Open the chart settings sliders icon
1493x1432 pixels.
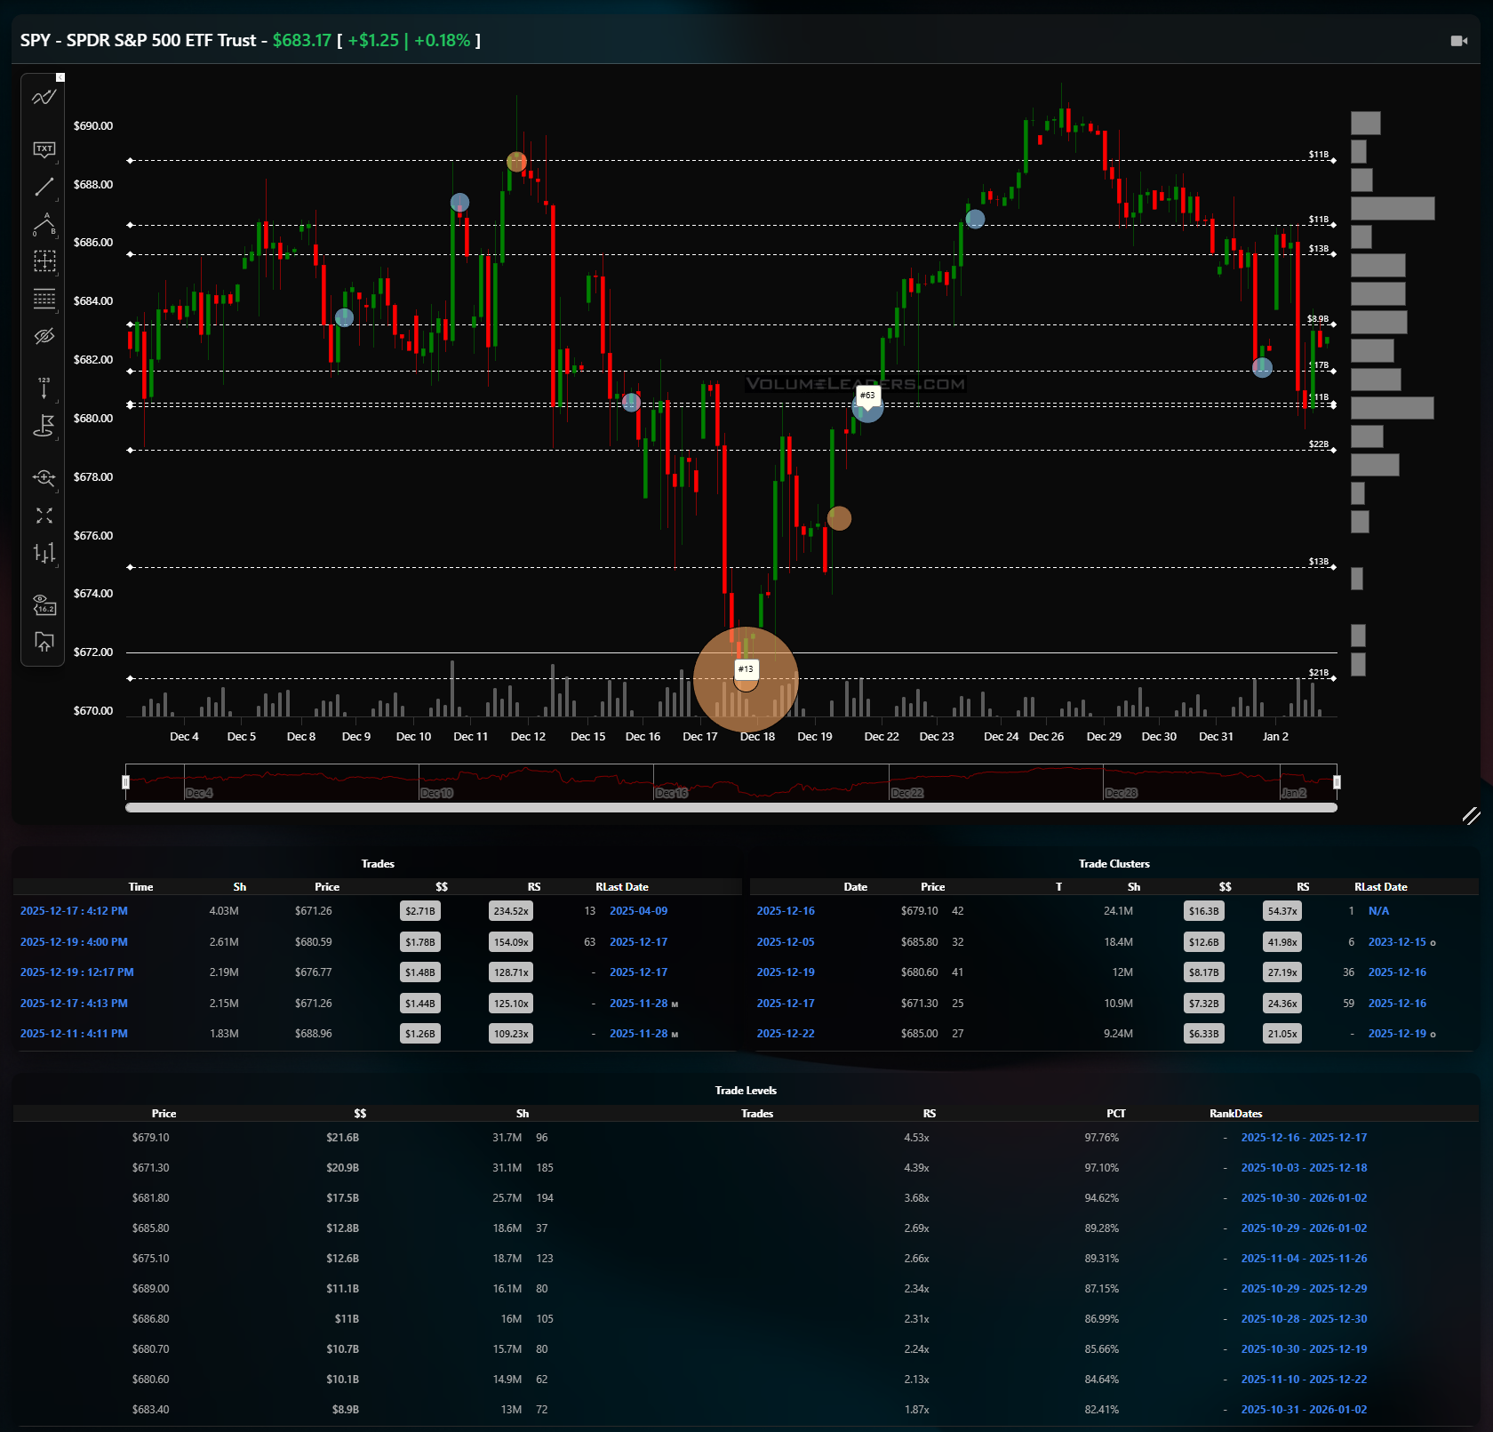tap(44, 553)
